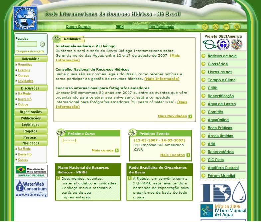This screenshot has width=261, height=222.
Task: Click the RIRH globe logo
Action: point(25,18)
